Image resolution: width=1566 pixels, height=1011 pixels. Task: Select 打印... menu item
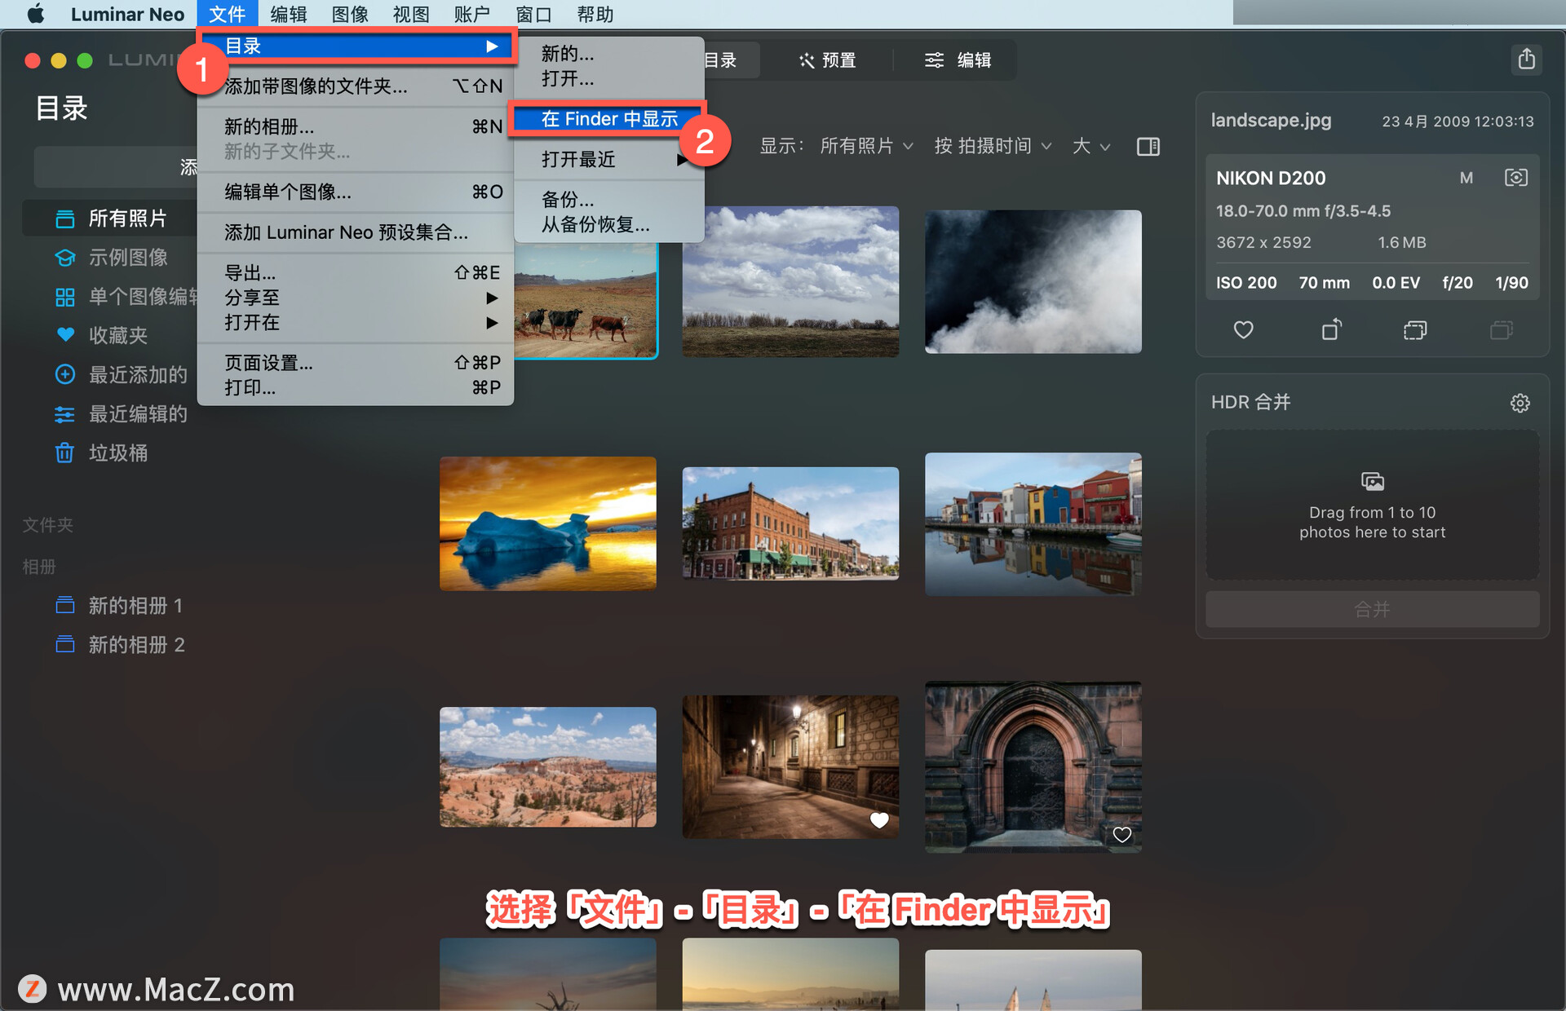pos(356,388)
